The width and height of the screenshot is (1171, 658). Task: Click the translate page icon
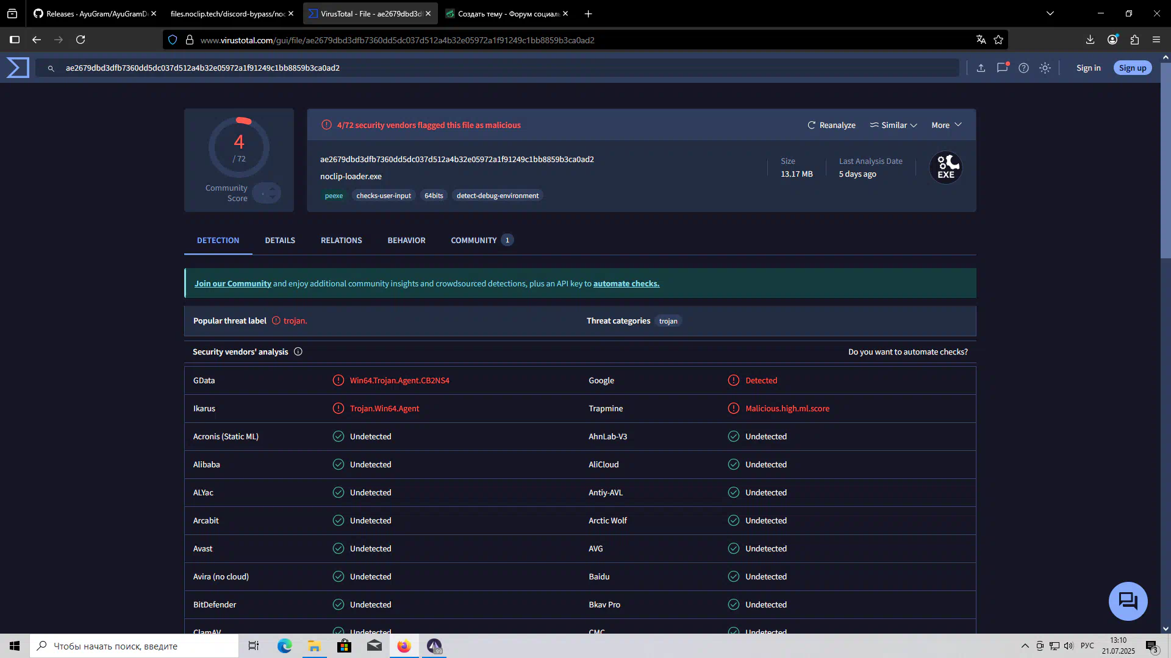point(981,40)
